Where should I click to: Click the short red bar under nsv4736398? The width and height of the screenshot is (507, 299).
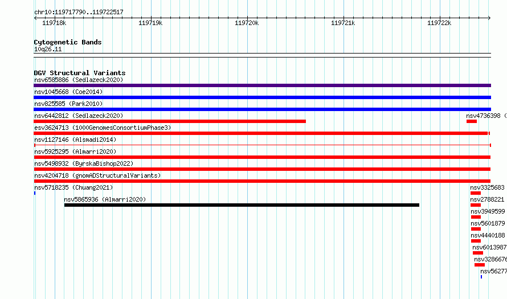pos(472,121)
